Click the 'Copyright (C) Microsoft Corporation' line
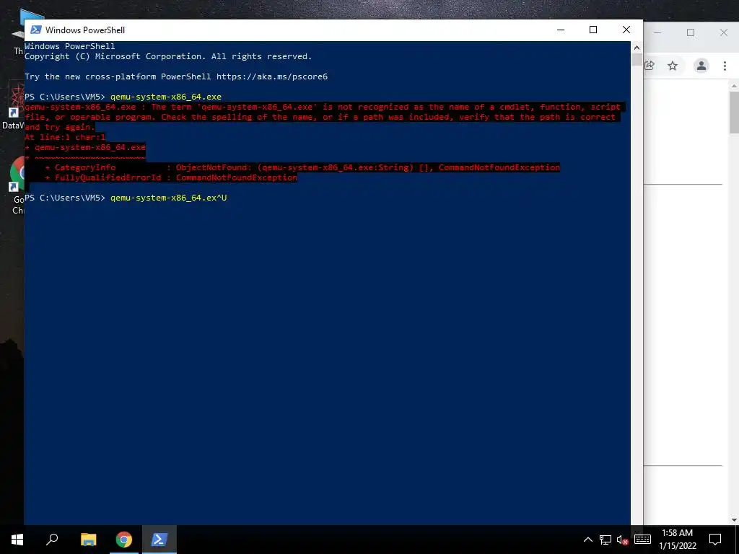The image size is (739, 554). pos(168,56)
